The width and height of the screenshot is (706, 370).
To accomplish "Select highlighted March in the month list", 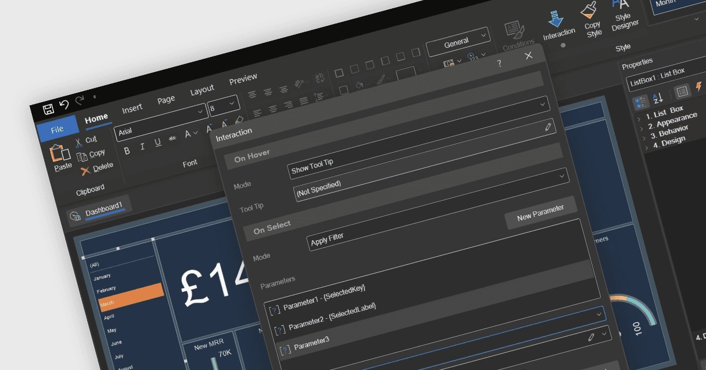I will tap(131, 298).
